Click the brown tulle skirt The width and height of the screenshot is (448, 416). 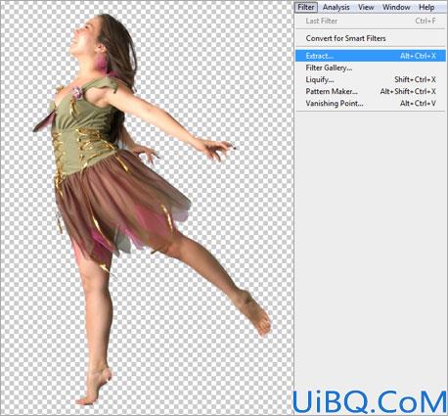click(120, 203)
